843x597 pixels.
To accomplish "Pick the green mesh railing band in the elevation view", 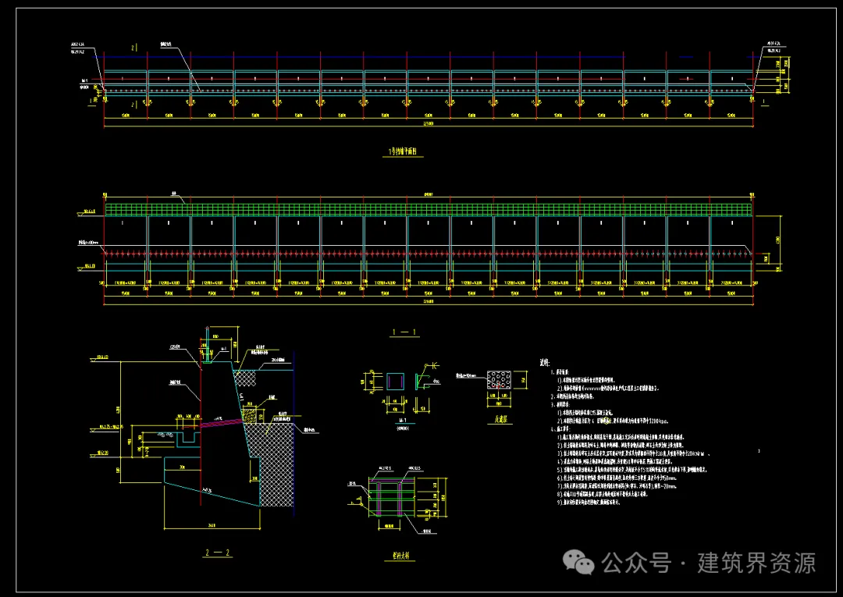I will pyautogui.click(x=429, y=210).
